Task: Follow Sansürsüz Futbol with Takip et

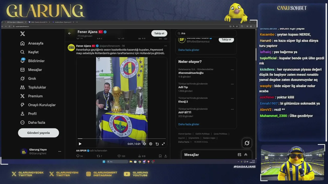Action: (226, 40)
